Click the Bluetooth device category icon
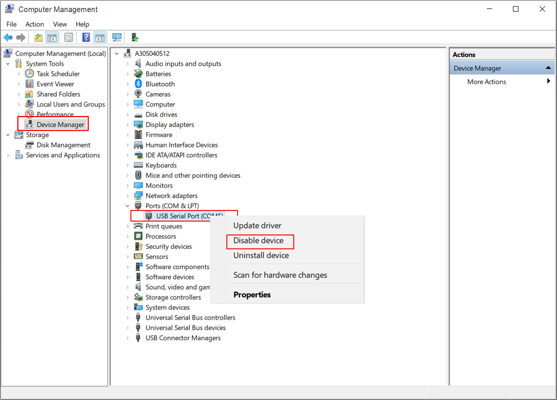Image resolution: width=557 pixels, height=400 pixels. click(x=138, y=84)
